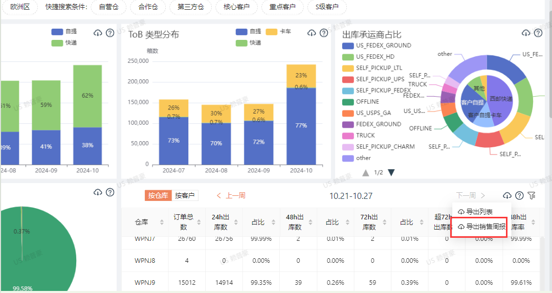Click the 23% yellow segment of 2024-10 bar

[x=301, y=76]
